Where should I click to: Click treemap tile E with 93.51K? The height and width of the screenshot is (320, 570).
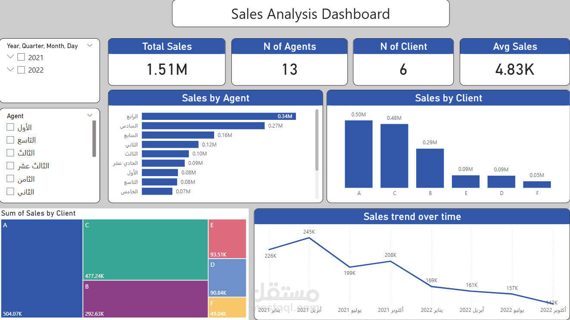click(227, 239)
